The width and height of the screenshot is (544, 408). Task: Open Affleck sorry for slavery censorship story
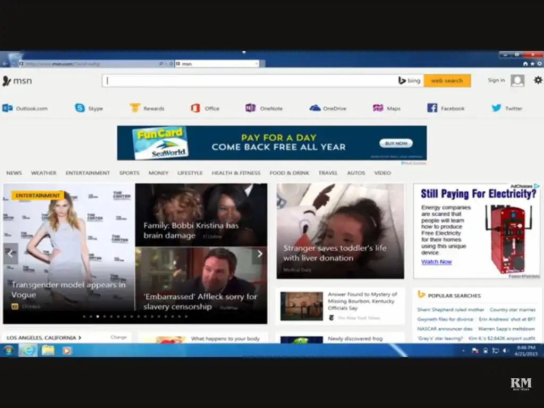200,302
